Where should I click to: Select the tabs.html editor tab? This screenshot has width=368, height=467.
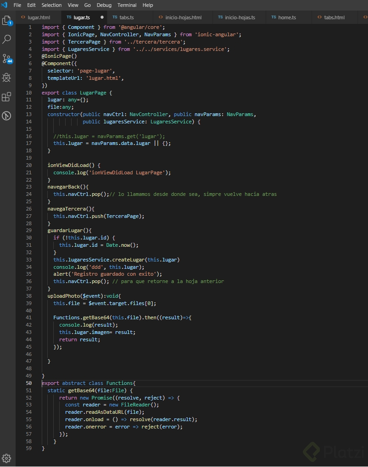coord(334,17)
